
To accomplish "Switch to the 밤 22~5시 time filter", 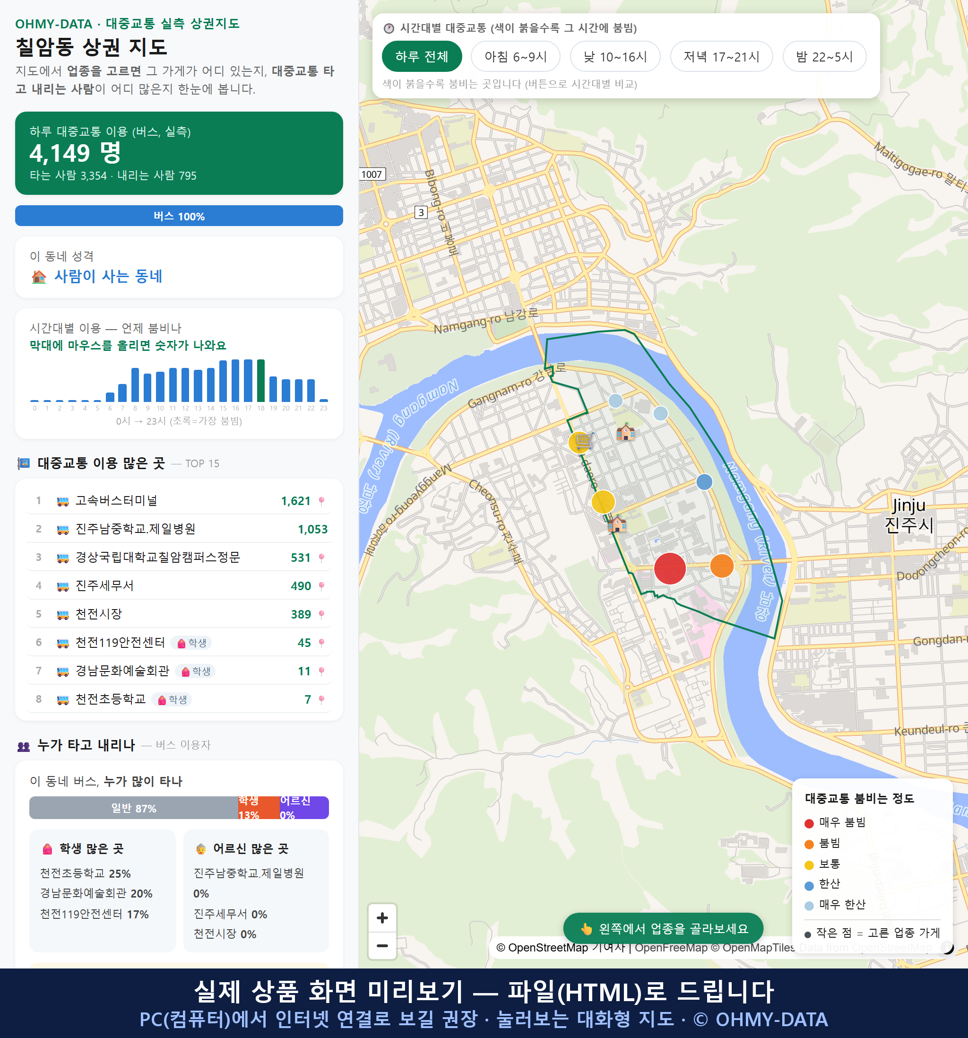I will pos(824,56).
